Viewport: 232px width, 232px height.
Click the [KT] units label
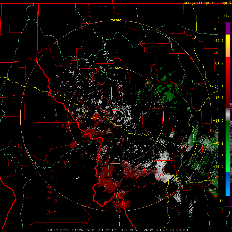pos(220,18)
